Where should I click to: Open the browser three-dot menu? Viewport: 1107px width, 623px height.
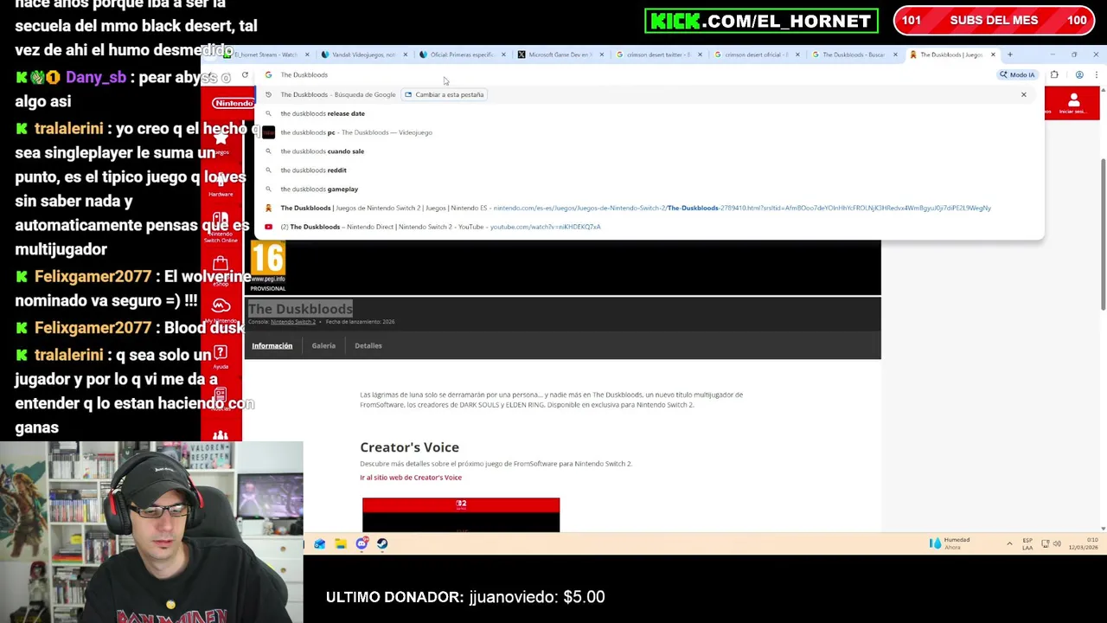pos(1096,75)
